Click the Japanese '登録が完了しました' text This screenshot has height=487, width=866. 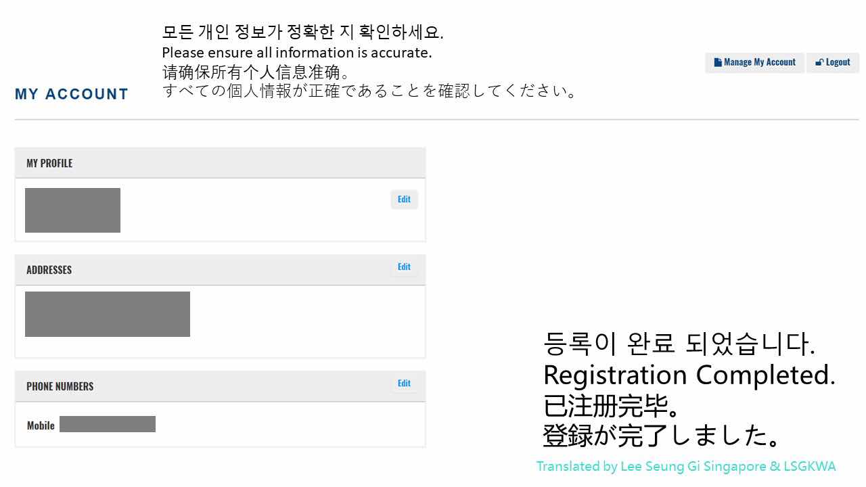[663, 435]
